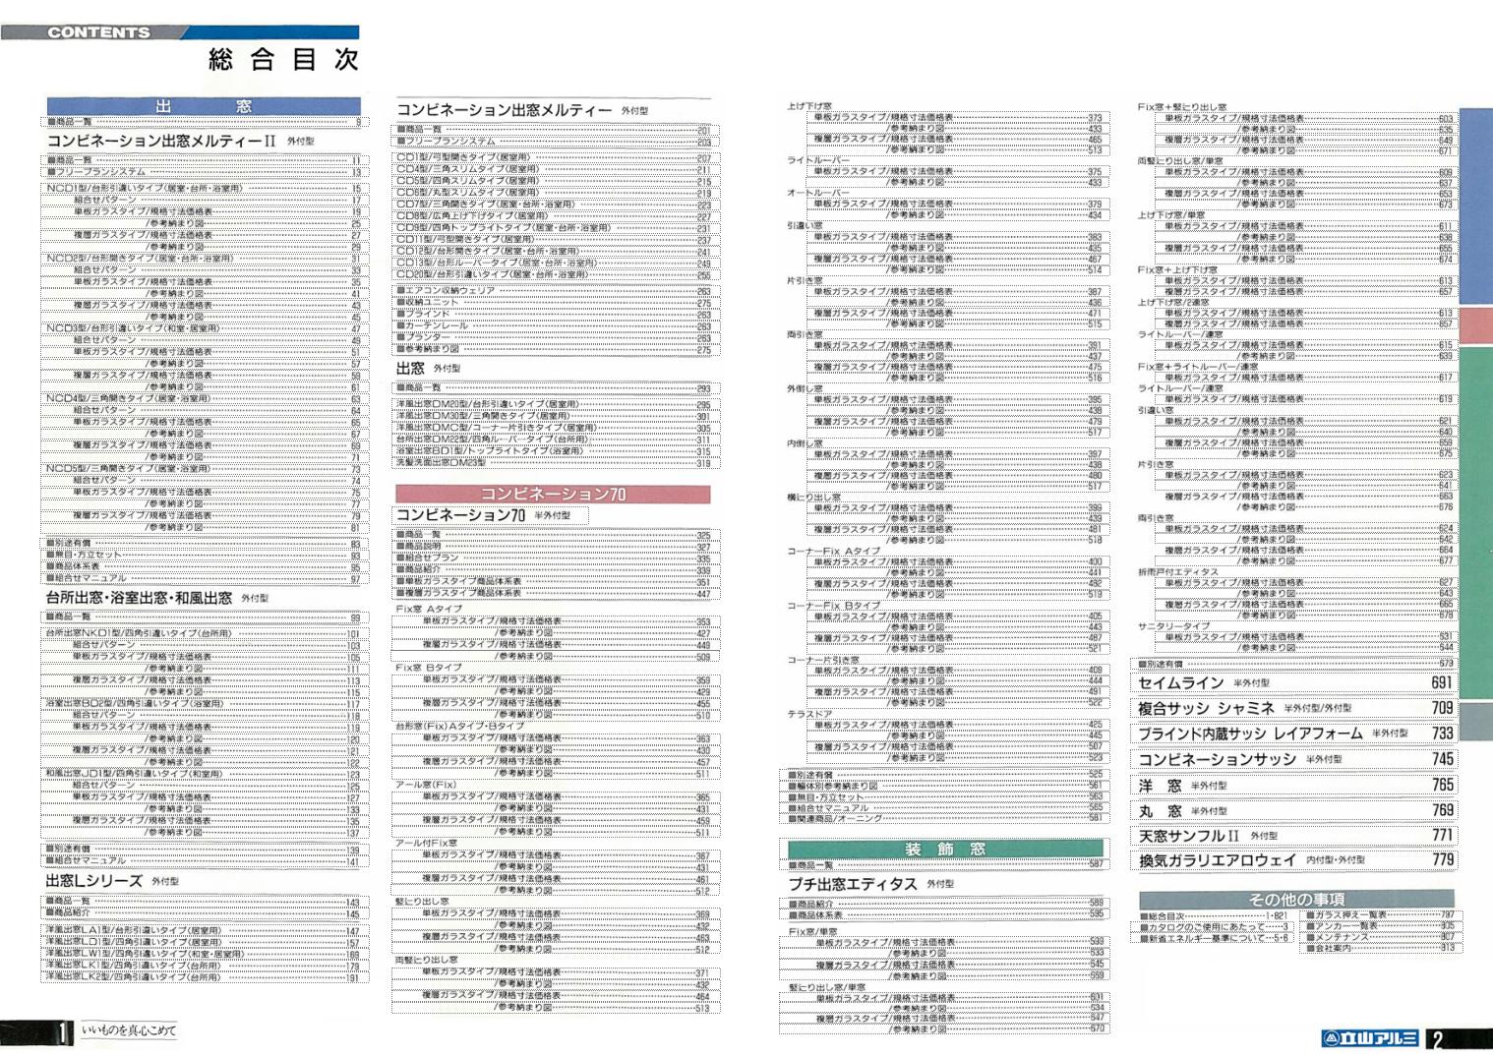
Task: Select the blue 出窓 section banner
Action: [204, 106]
